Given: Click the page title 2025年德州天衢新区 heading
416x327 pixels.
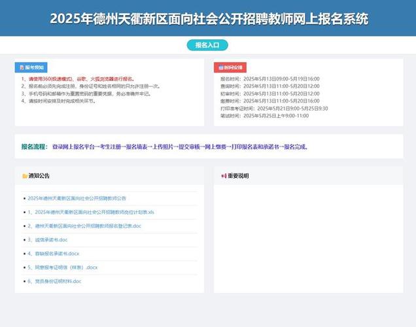Looking at the screenshot, I should tap(209, 19).
